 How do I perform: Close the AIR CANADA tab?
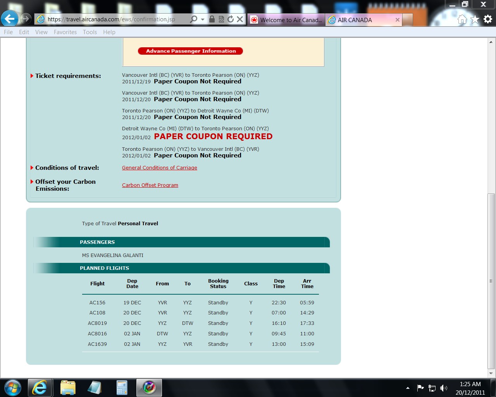coord(397,20)
